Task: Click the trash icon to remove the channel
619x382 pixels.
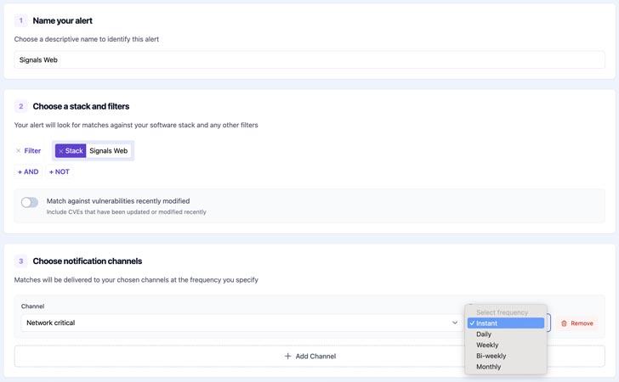Action: [x=564, y=323]
